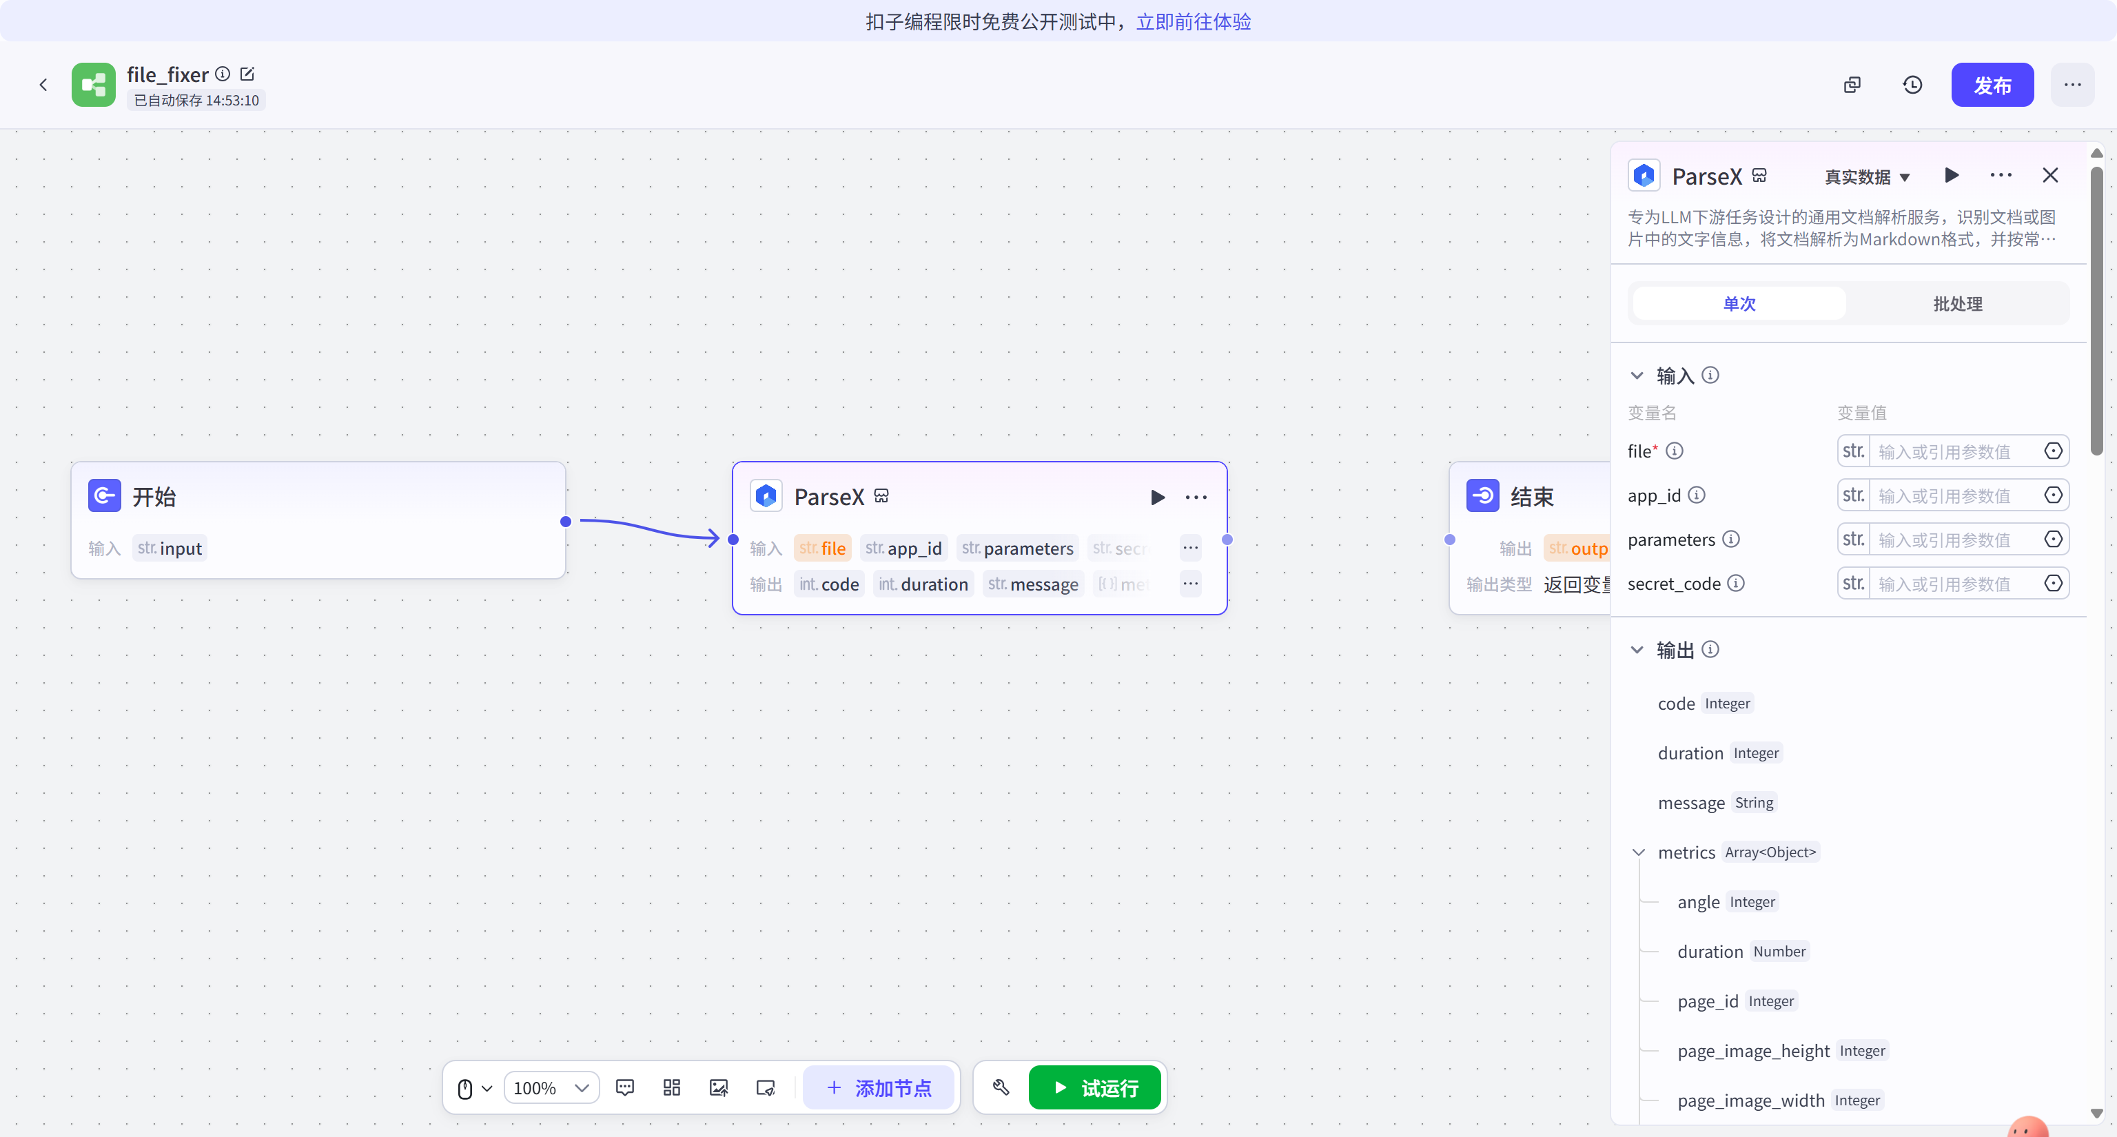This screenshot has width=2117, height=1137.
Task: Click the 发布 publish button
Action: (1992, 85)
